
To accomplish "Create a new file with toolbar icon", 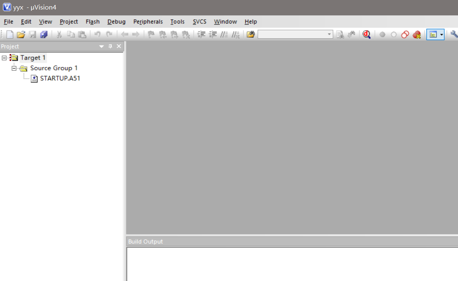I will (10, 34).
